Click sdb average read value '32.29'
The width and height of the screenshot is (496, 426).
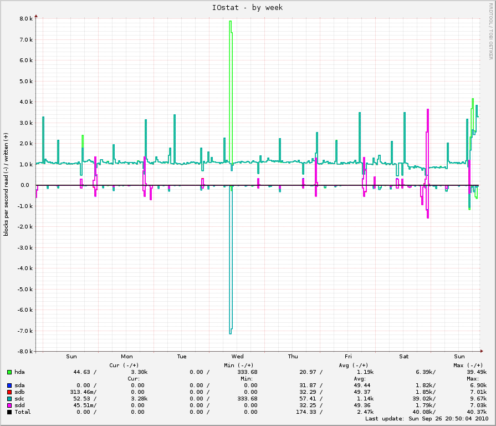pos(308,392)
